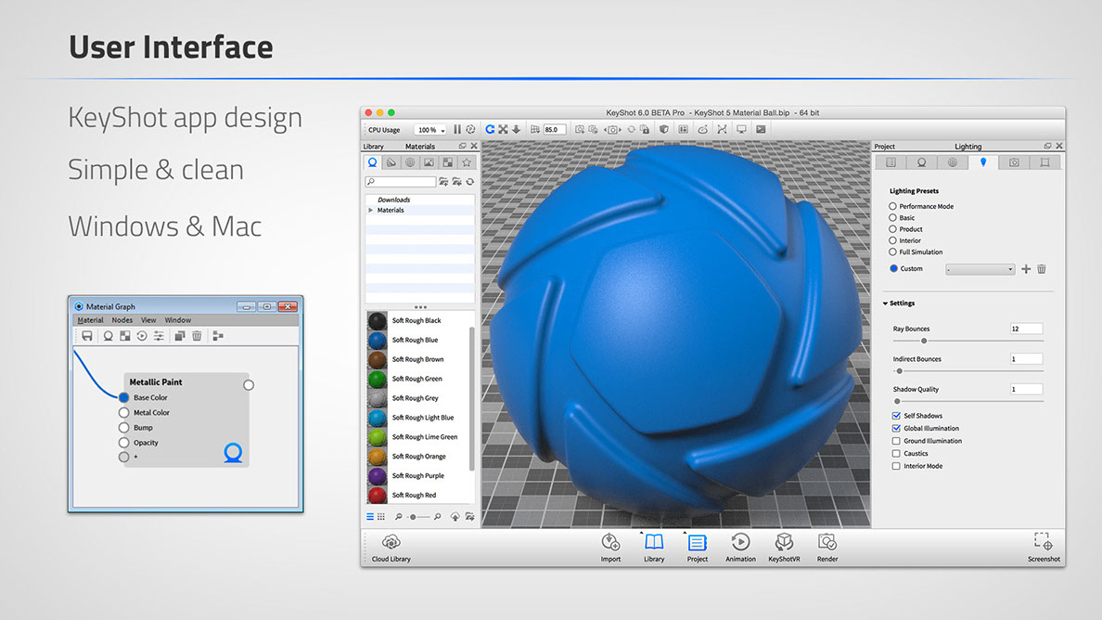Launch KeyShotVR from bottom toolbar
Image resolution: width=1102 pixels, height=620 pixels.
tap(784, 543)
